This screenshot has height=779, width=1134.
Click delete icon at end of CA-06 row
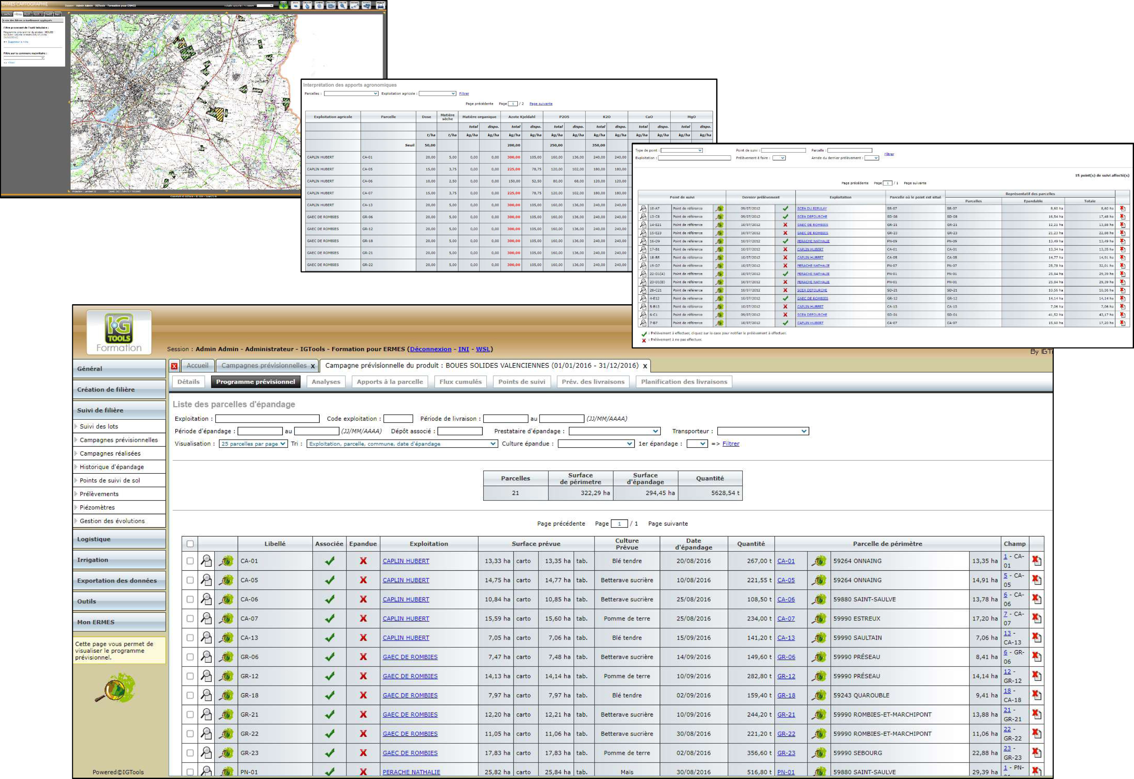[1036, 599]
